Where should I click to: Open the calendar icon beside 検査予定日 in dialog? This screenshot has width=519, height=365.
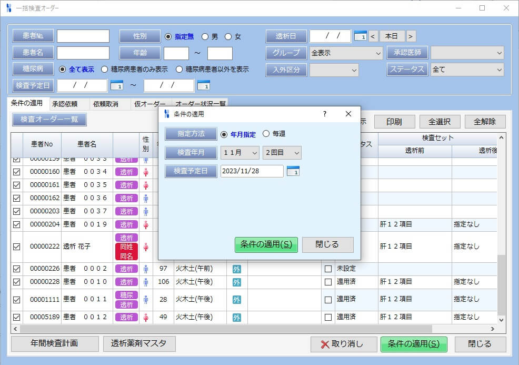[x=293, y=171]
